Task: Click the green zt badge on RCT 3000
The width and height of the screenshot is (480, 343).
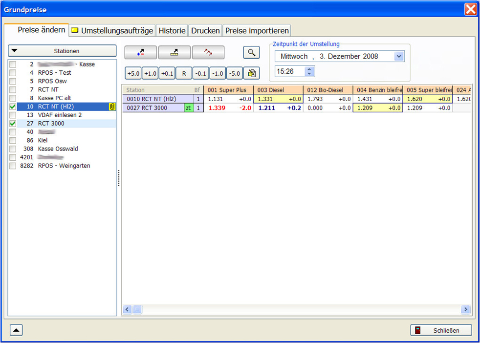Action: pyautogui.click(x=188, y=108)
